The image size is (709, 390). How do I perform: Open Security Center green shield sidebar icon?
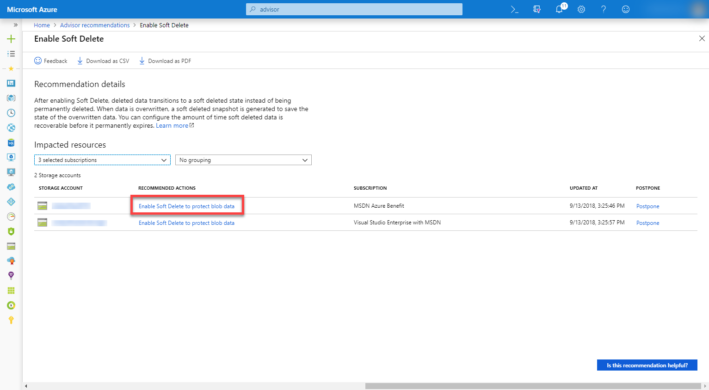[11, 231]
